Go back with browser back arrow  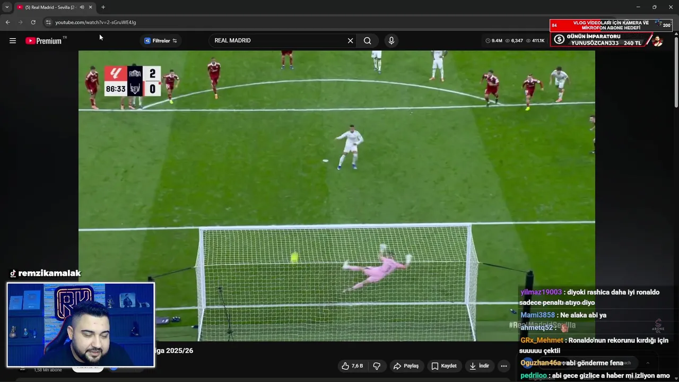point(7,22)
